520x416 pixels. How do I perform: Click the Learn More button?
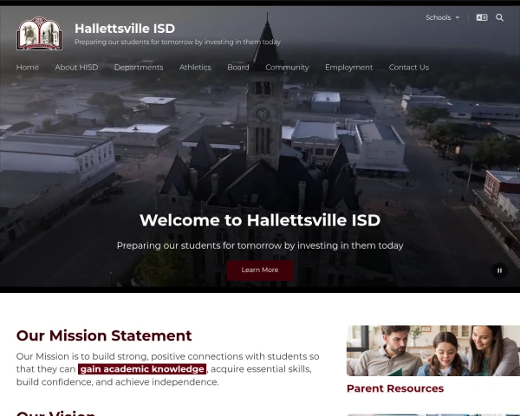point(260,270)
